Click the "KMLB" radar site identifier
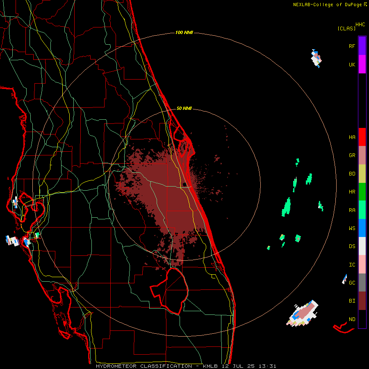 pyautogui.click(x=210, y=366)
